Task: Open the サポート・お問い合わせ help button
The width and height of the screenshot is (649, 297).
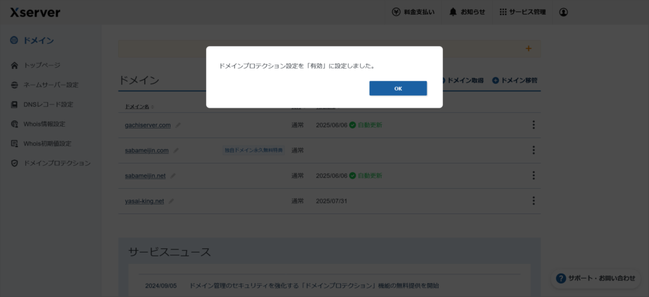Action: tap(596, 278)
